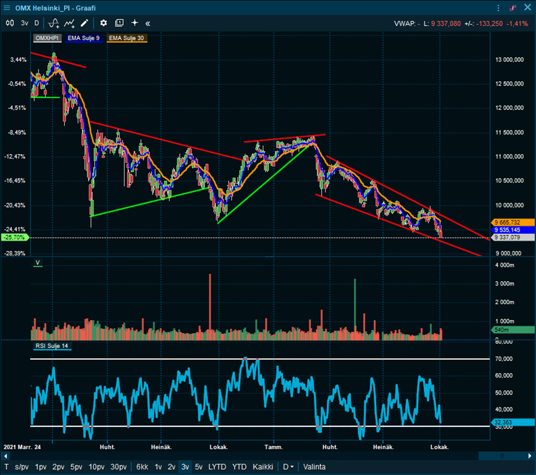Click the 10 000,000 price axis label
This screenshot has height=475, width=536.
tap(509, 205)
